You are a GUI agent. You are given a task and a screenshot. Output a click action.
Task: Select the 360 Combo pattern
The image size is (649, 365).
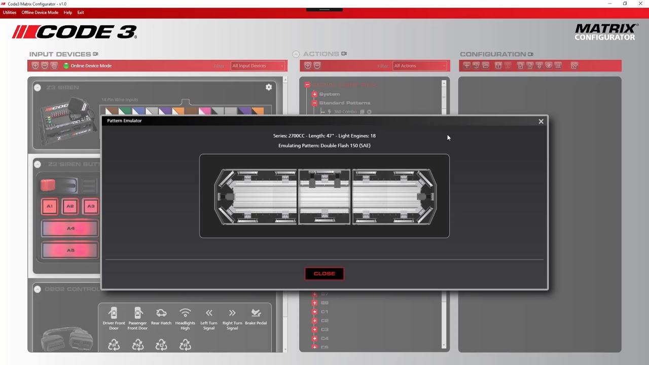346,112
